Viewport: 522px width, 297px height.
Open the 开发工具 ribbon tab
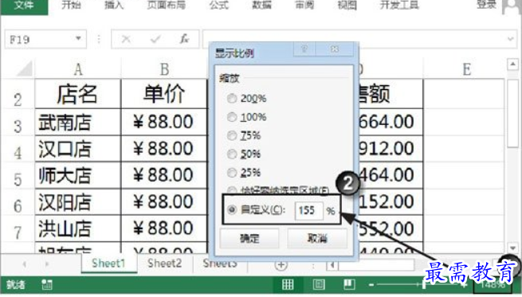399,5
